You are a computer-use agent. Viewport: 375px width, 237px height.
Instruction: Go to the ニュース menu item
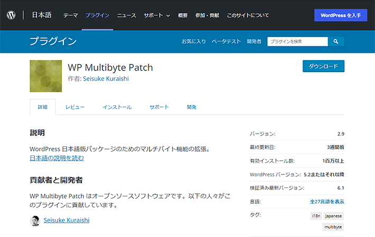(x=126, y=15)
